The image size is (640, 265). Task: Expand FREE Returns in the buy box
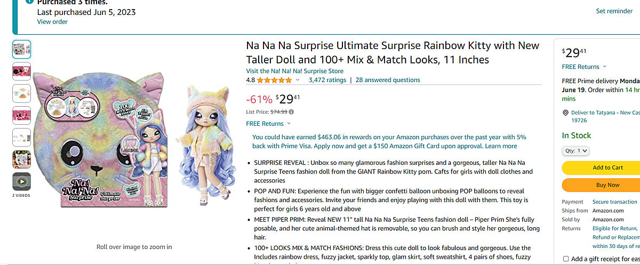[584, 67]
